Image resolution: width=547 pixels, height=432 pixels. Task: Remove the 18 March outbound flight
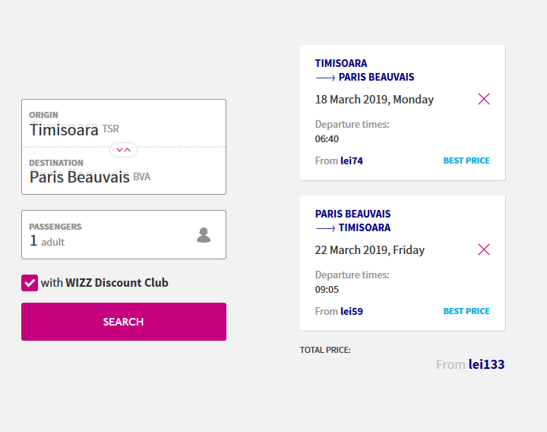tap(484, 99)
